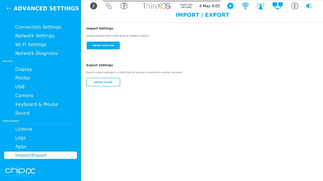This screenshot has width=323, height=181.
Task: Open Network Settings in the sidebar
Action: point(35,36)
